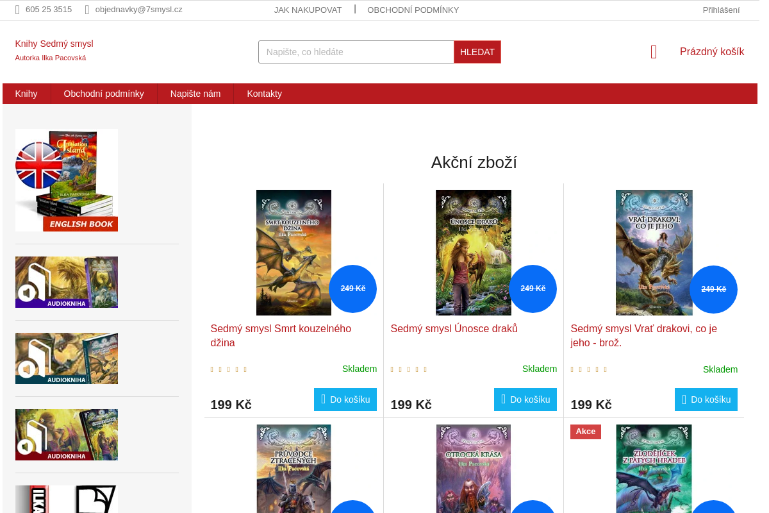Click the Akce badge on Zlodějíček book
769x513 pixels.
(x=585, y=432)
